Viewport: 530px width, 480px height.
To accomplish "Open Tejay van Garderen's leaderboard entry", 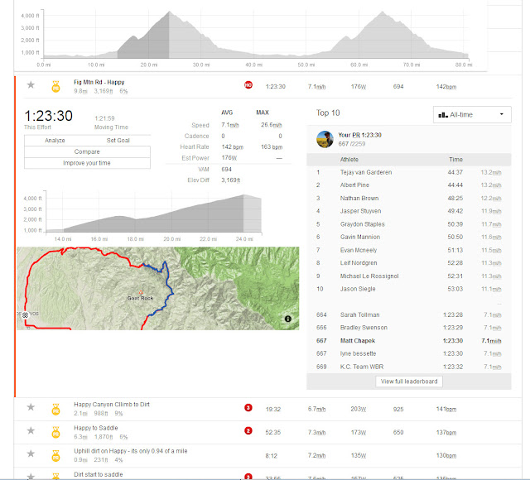I will click(366, 172).
